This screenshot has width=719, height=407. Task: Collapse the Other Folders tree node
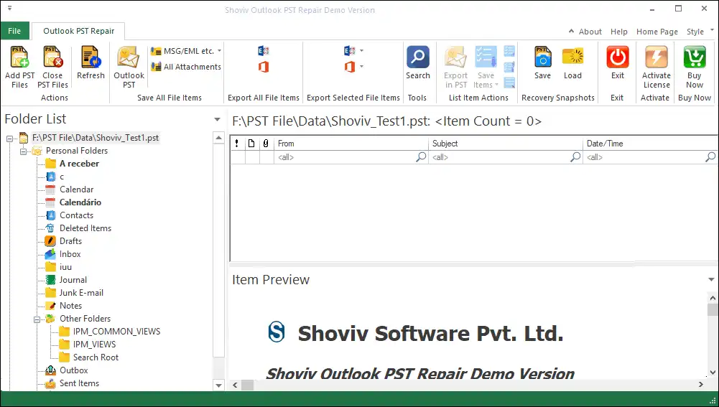(x=37, y=319)
